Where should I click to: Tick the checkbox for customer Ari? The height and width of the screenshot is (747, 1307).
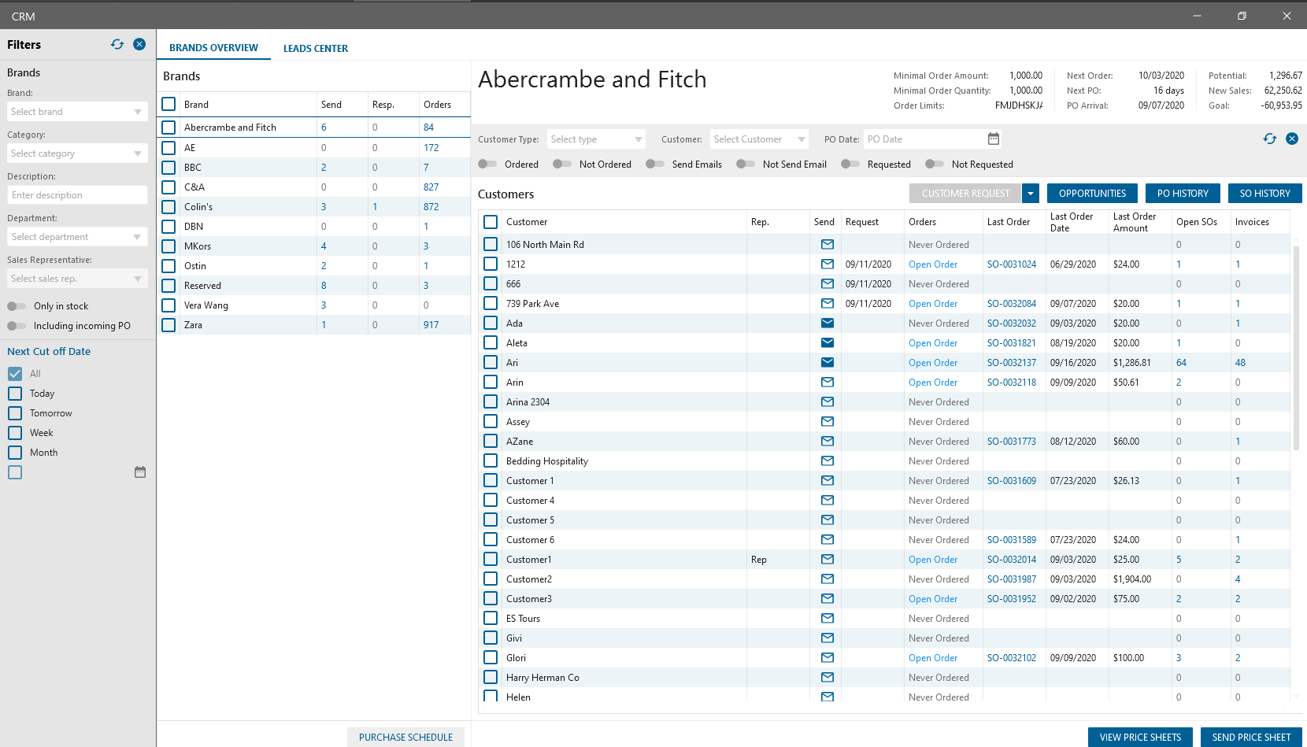(x=491, y=363)
